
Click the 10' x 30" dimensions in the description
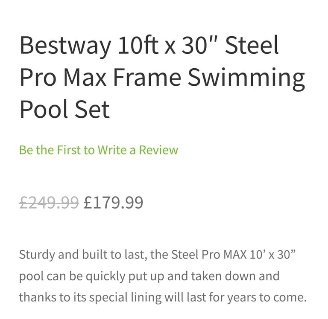[x=272, y=254]
